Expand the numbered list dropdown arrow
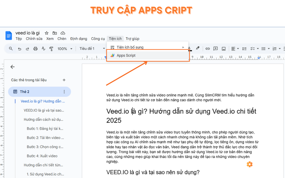The image size is (285, 178). point(280,49)
